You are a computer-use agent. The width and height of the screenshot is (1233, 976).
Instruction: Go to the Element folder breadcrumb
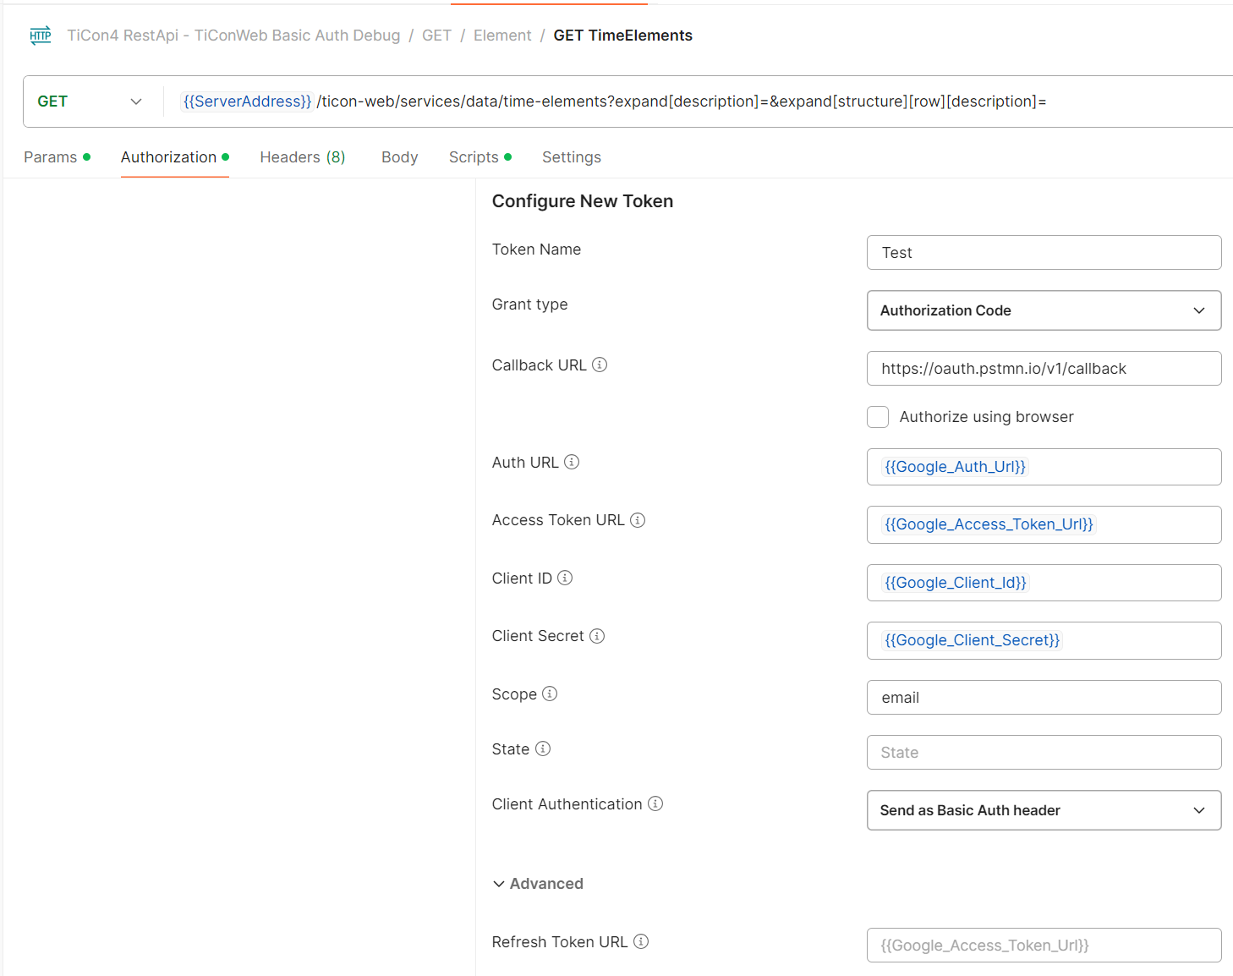click(x=502, y=36)
